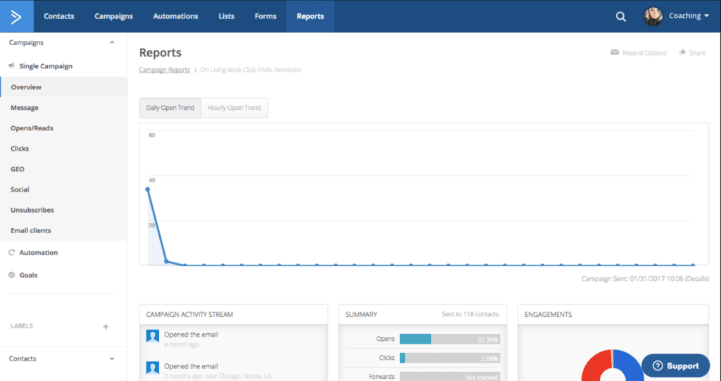
Task: Open the Unsubscribes report
Action: [x=63, y=210]
